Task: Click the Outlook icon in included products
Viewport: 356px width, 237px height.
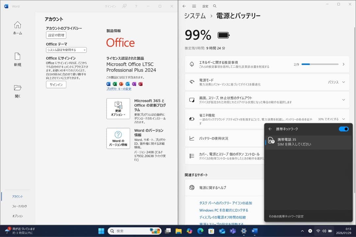Action: [127, 84]
